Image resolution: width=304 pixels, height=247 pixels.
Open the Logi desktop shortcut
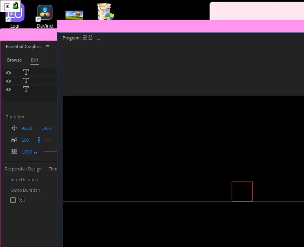click(x=15, y=17)
